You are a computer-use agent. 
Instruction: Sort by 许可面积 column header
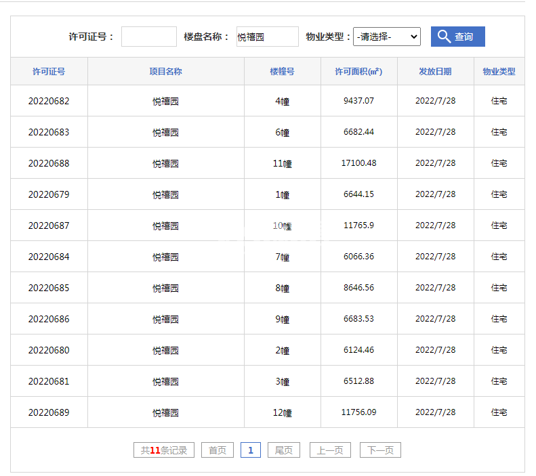[358, 71]
